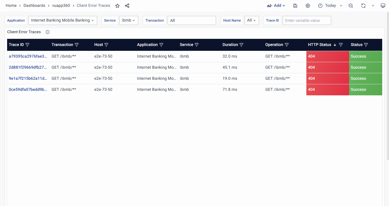389x206 pixels.
Task: Expand the Host Name dropdown
Action: pyautogui.click(x=251, y=20)
